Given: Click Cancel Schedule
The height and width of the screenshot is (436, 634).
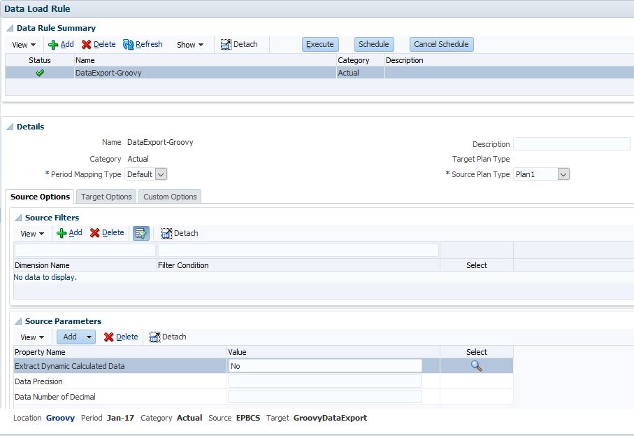Looking at the screenshot, I should [x=440, y=44].
